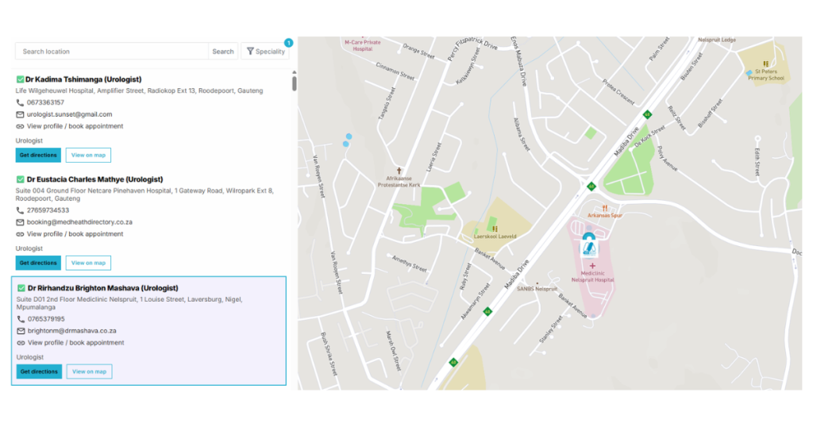Click link icon for Dr Eustacia Mathye profile
The image size is (813, 427).
point(20,234)
